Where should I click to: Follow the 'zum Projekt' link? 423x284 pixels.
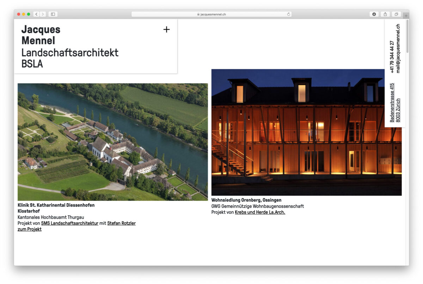[30, 229]
